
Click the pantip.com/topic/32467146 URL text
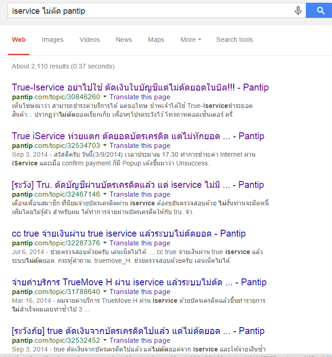56,194
